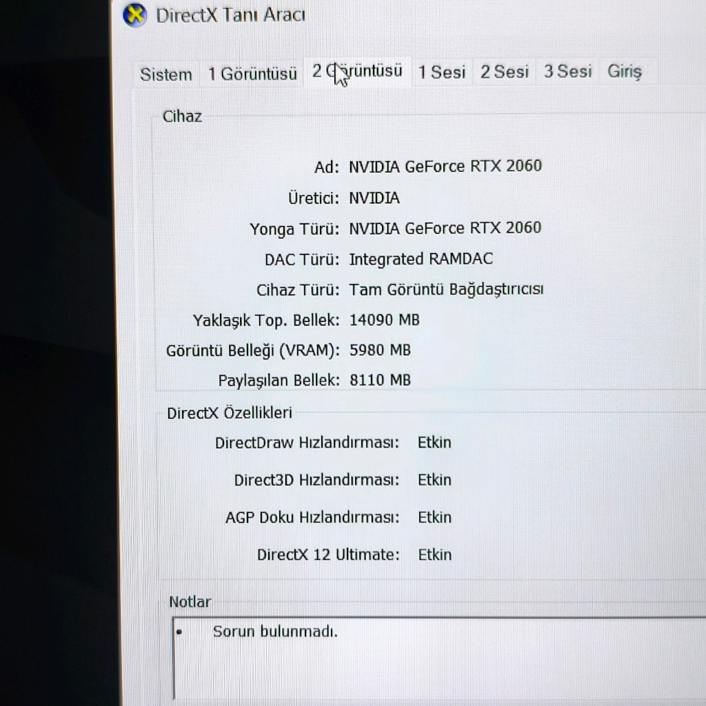Viewport: 706px width, 706px height.
Task: Switch to the 2 Sesi tab
Action: point(504,72)
